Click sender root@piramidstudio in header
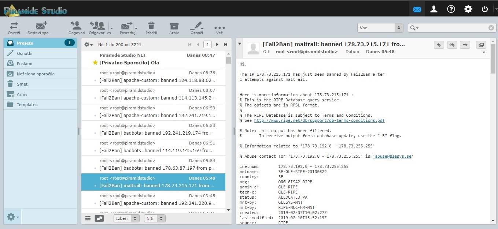 pyautogui.click(x=307, y=52)
